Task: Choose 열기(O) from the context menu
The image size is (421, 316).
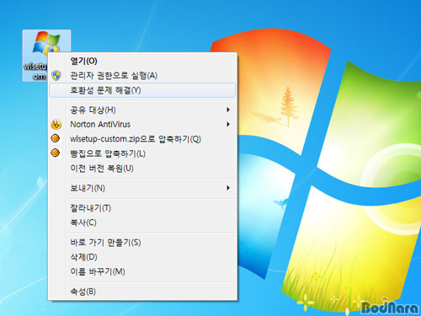Action: point(142,61)
